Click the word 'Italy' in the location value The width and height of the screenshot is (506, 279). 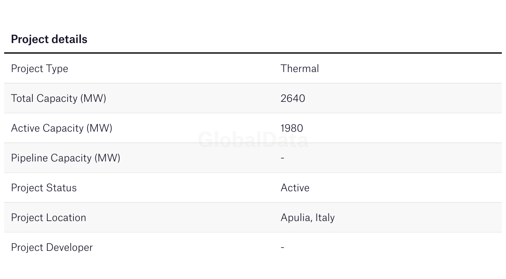click(x=325, y=218)
